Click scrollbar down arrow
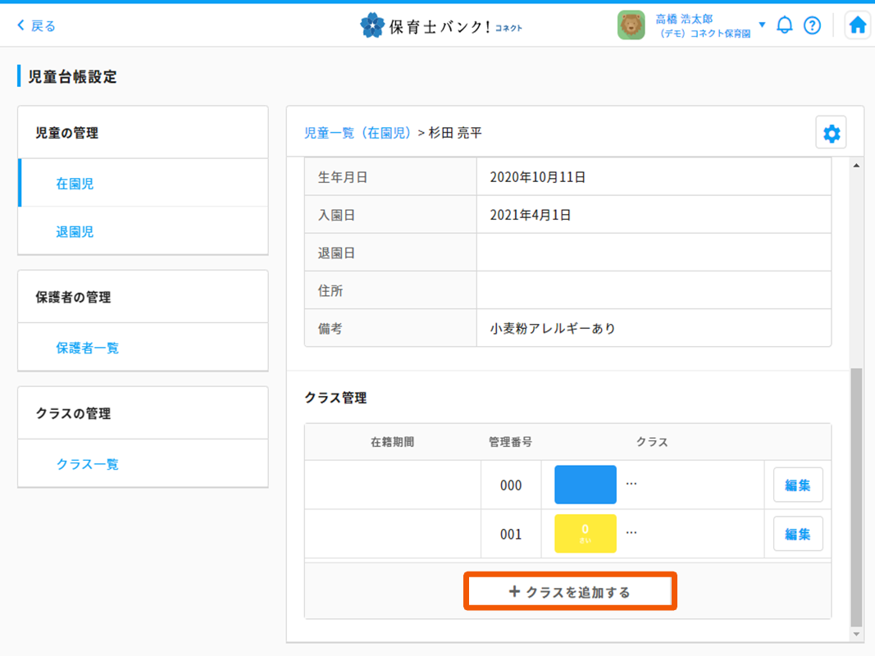The image size is (875, 656). [x=857, y=635]
